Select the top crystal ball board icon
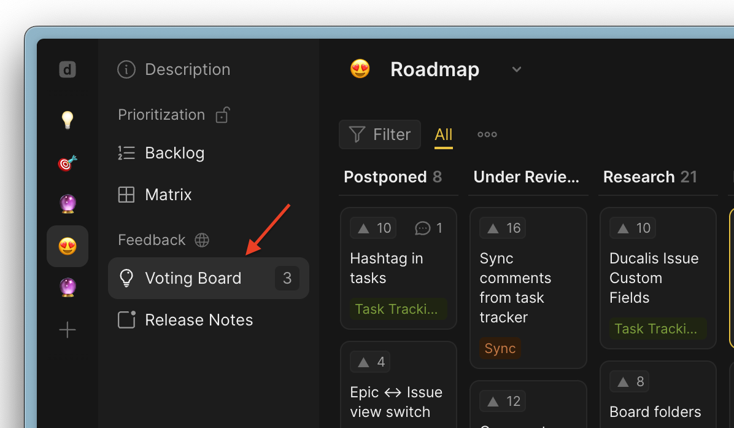This screenshot has height=428, width=734. [68, 203]
